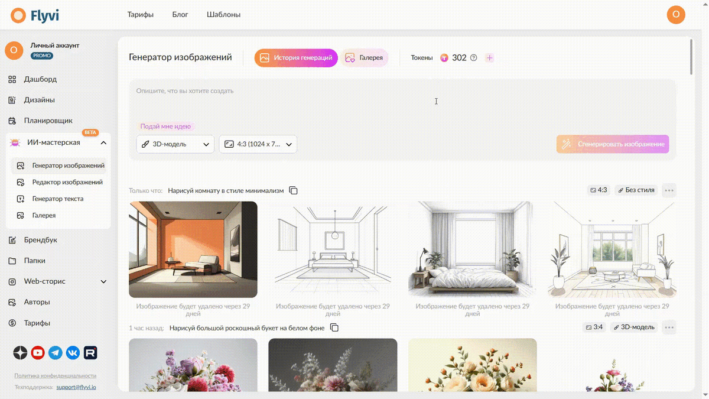709x399 pixels.
Task: Click the 3D-модель tag on bouquet row
Action: point(635,327)
